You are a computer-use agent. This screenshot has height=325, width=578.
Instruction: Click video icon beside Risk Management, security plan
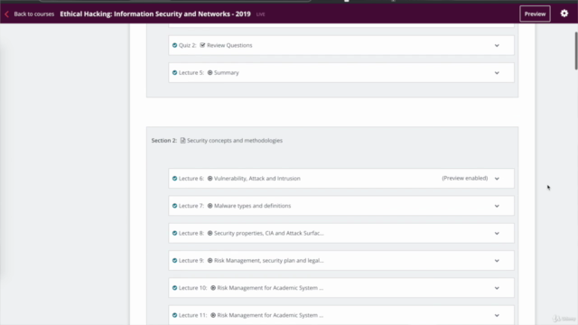210,260
